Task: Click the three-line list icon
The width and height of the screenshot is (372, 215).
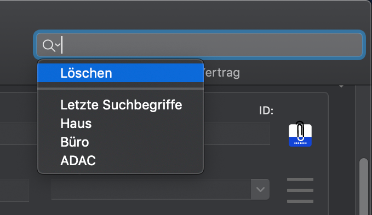Action: pyautogui.click(x=300, y=190)
